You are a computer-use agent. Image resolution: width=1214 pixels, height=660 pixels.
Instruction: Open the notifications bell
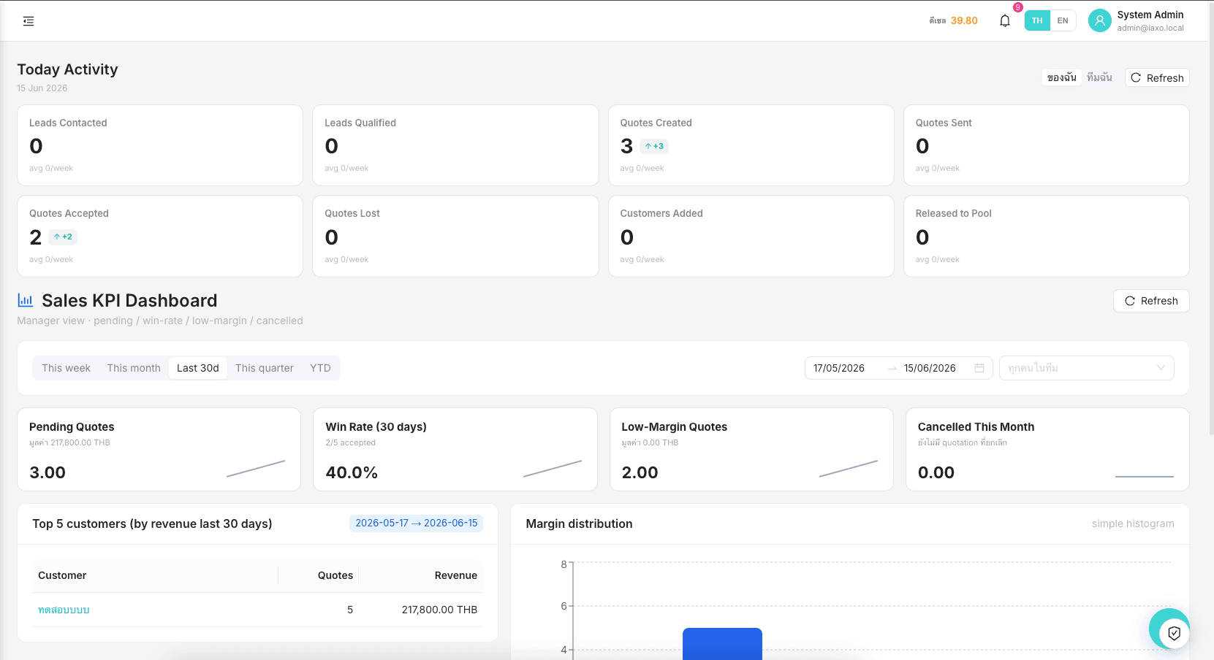(1005, 20)
